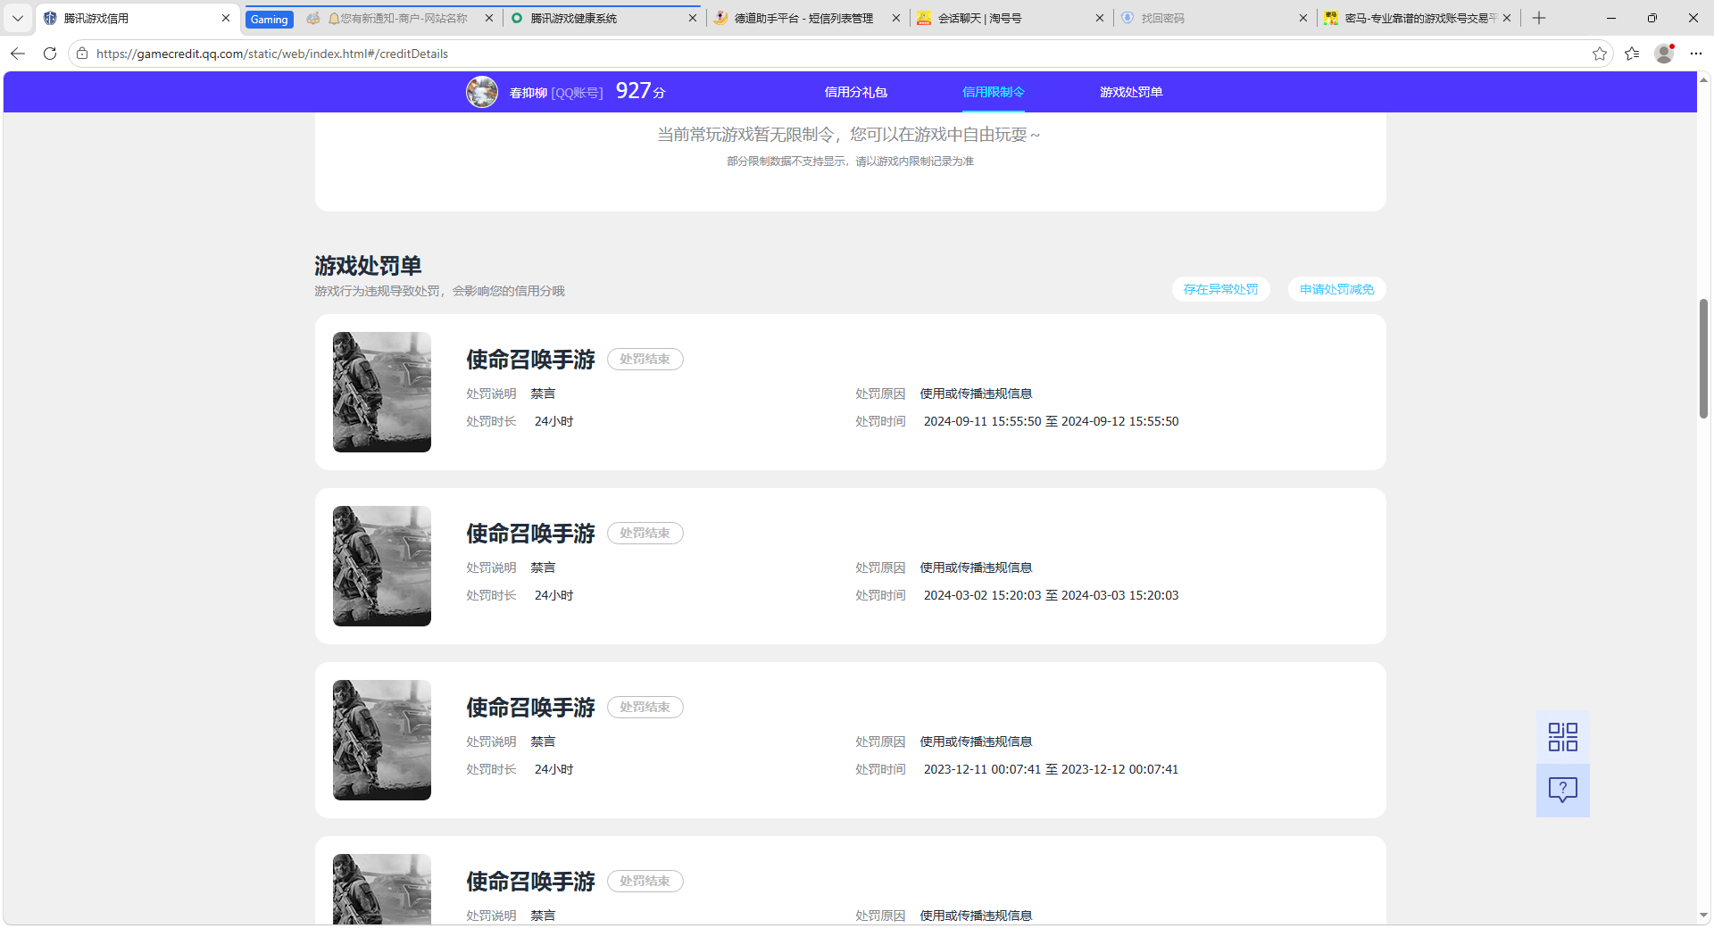Select the 2024-03-02 15:20:03 penalty time text
Image resolution: width=1714 pixels, height=928 pixels.
coord(1051,595)
